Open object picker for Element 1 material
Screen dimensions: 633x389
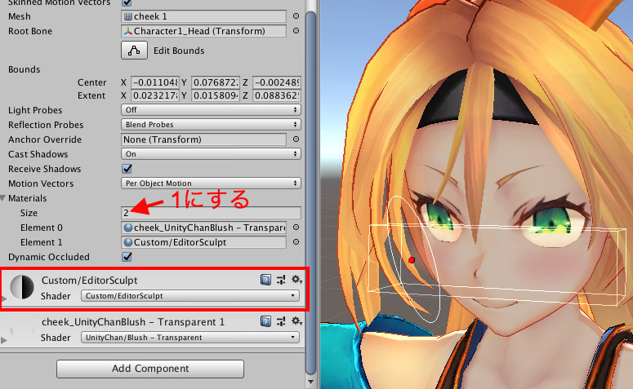pyautogui.click(x=296, y=242)
